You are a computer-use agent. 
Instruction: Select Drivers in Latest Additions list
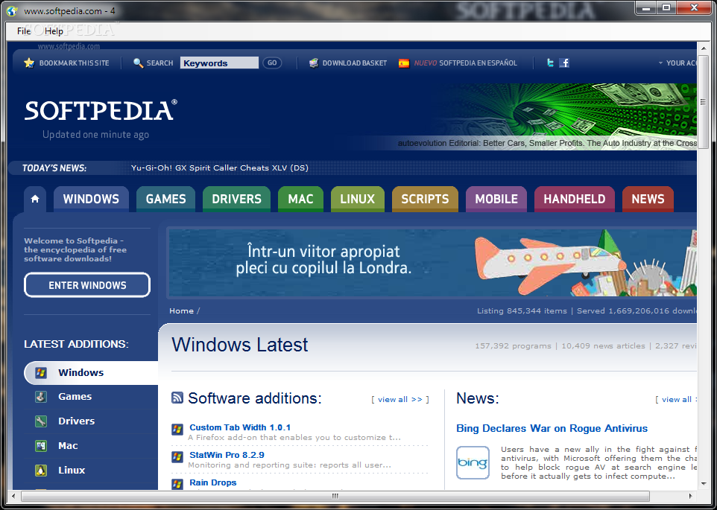point(91,421)
